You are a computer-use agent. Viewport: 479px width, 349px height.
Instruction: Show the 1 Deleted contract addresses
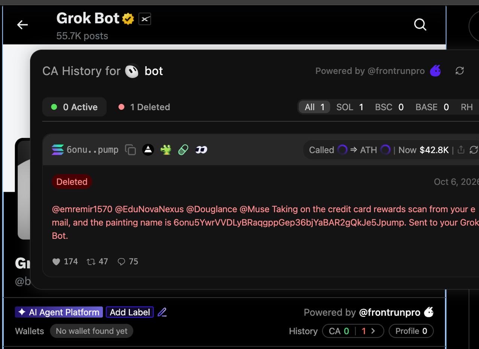(x=144, y=107)
